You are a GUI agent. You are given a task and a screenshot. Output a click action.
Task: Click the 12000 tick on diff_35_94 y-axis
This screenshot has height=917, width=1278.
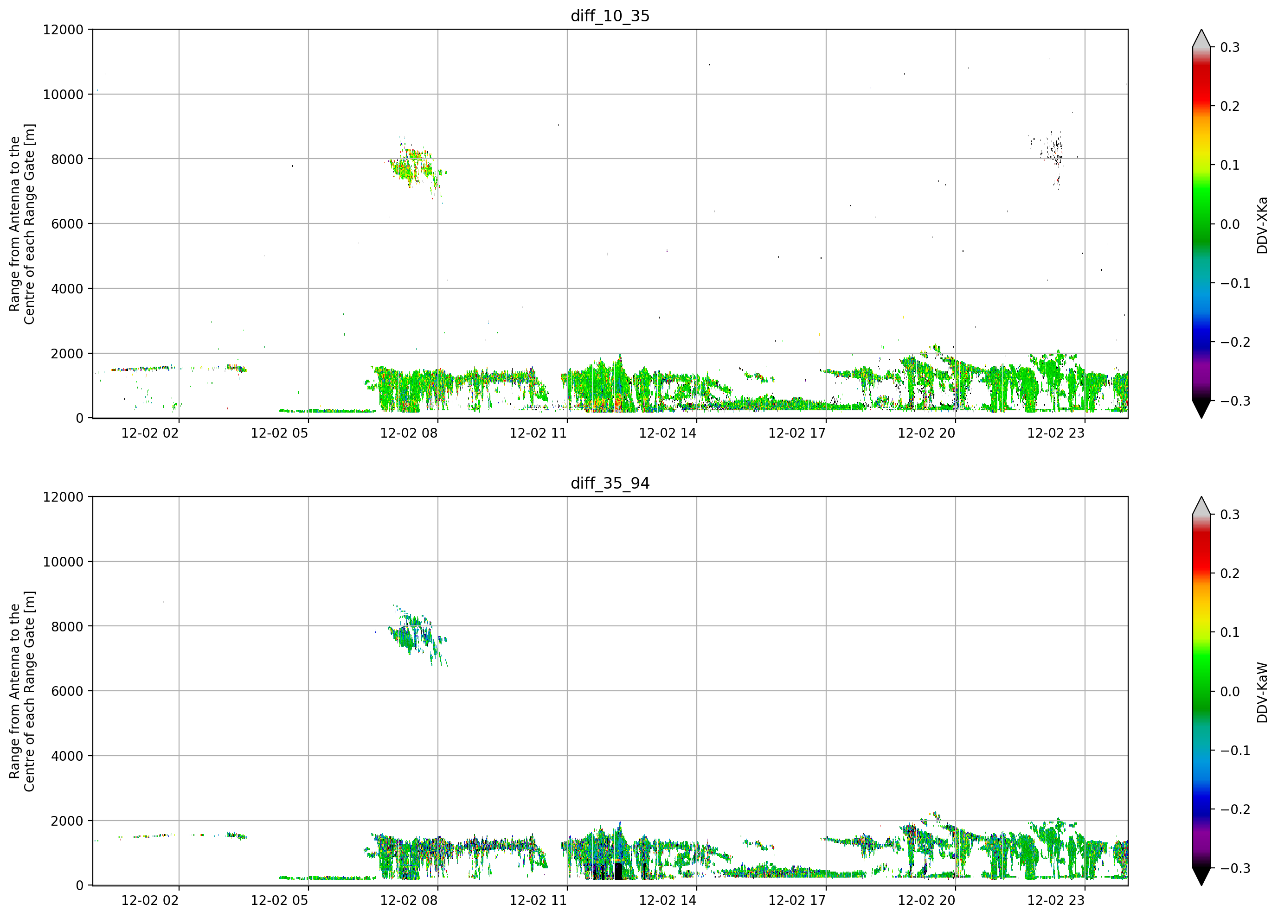(x=63, y=497)
